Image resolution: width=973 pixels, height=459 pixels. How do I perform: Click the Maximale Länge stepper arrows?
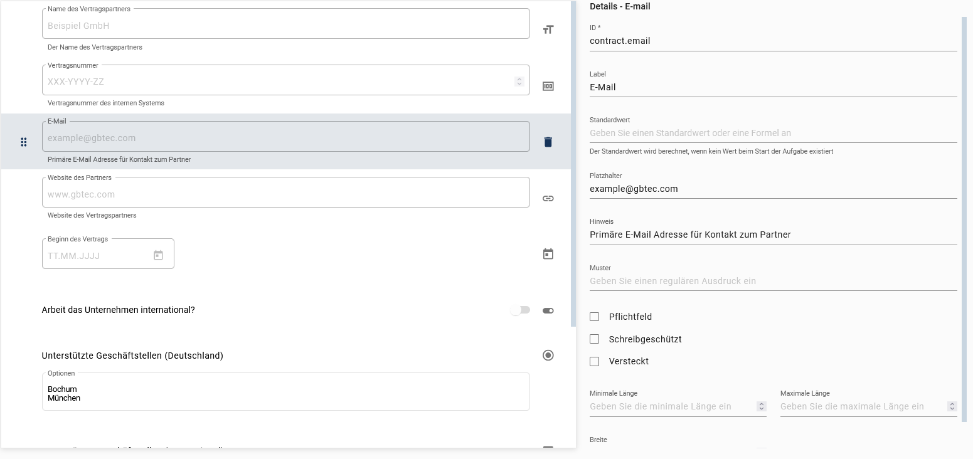point(952,406)
